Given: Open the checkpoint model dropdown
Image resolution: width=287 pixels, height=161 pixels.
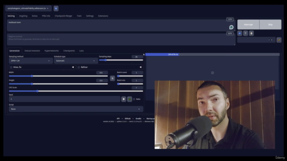Looking at the screenshot, I should [28, 8].
